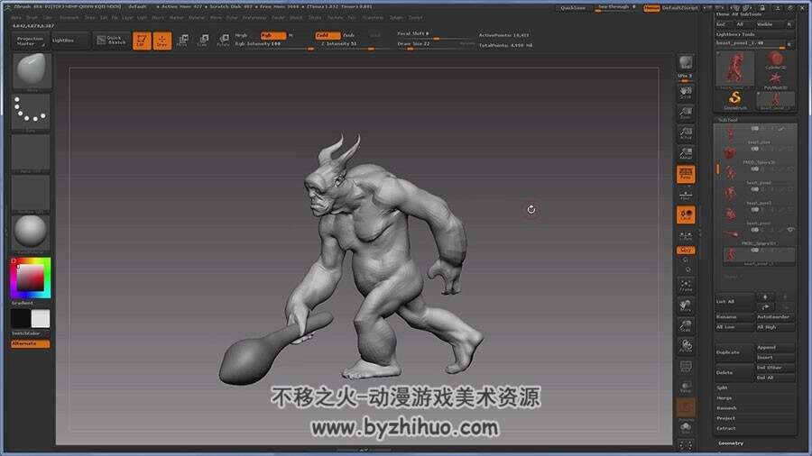
Task: Expand the Split section
Action: (x=722, y=388)
